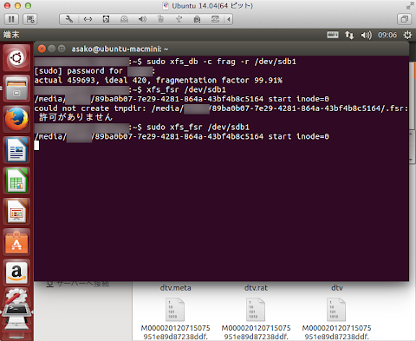Image resolution: width=416 pixels, height=341 pixels.
Task: Select the dtv.meta file thumbnail
Action: click(x=176, y=310)
